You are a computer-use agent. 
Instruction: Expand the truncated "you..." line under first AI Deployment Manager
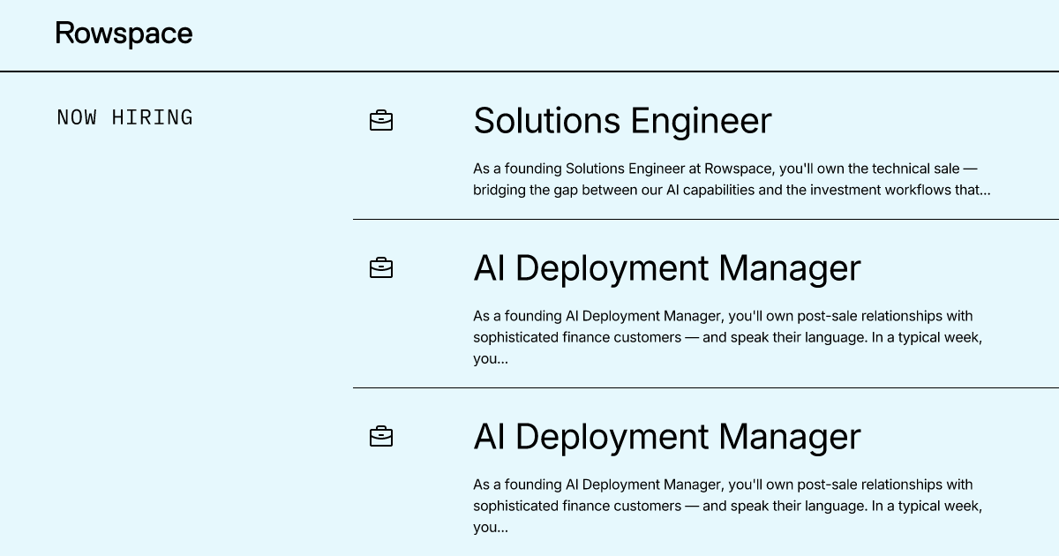pos(491,359)
